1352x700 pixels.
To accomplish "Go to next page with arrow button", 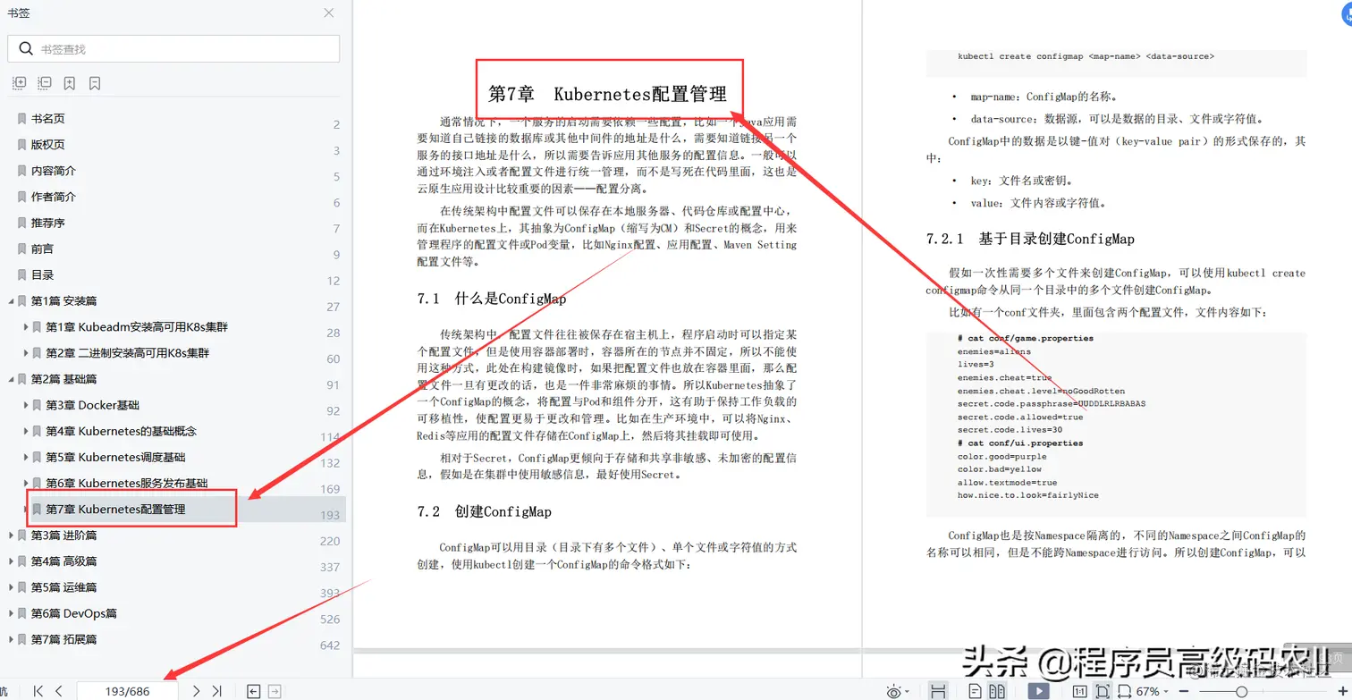I will pos(195,690).
